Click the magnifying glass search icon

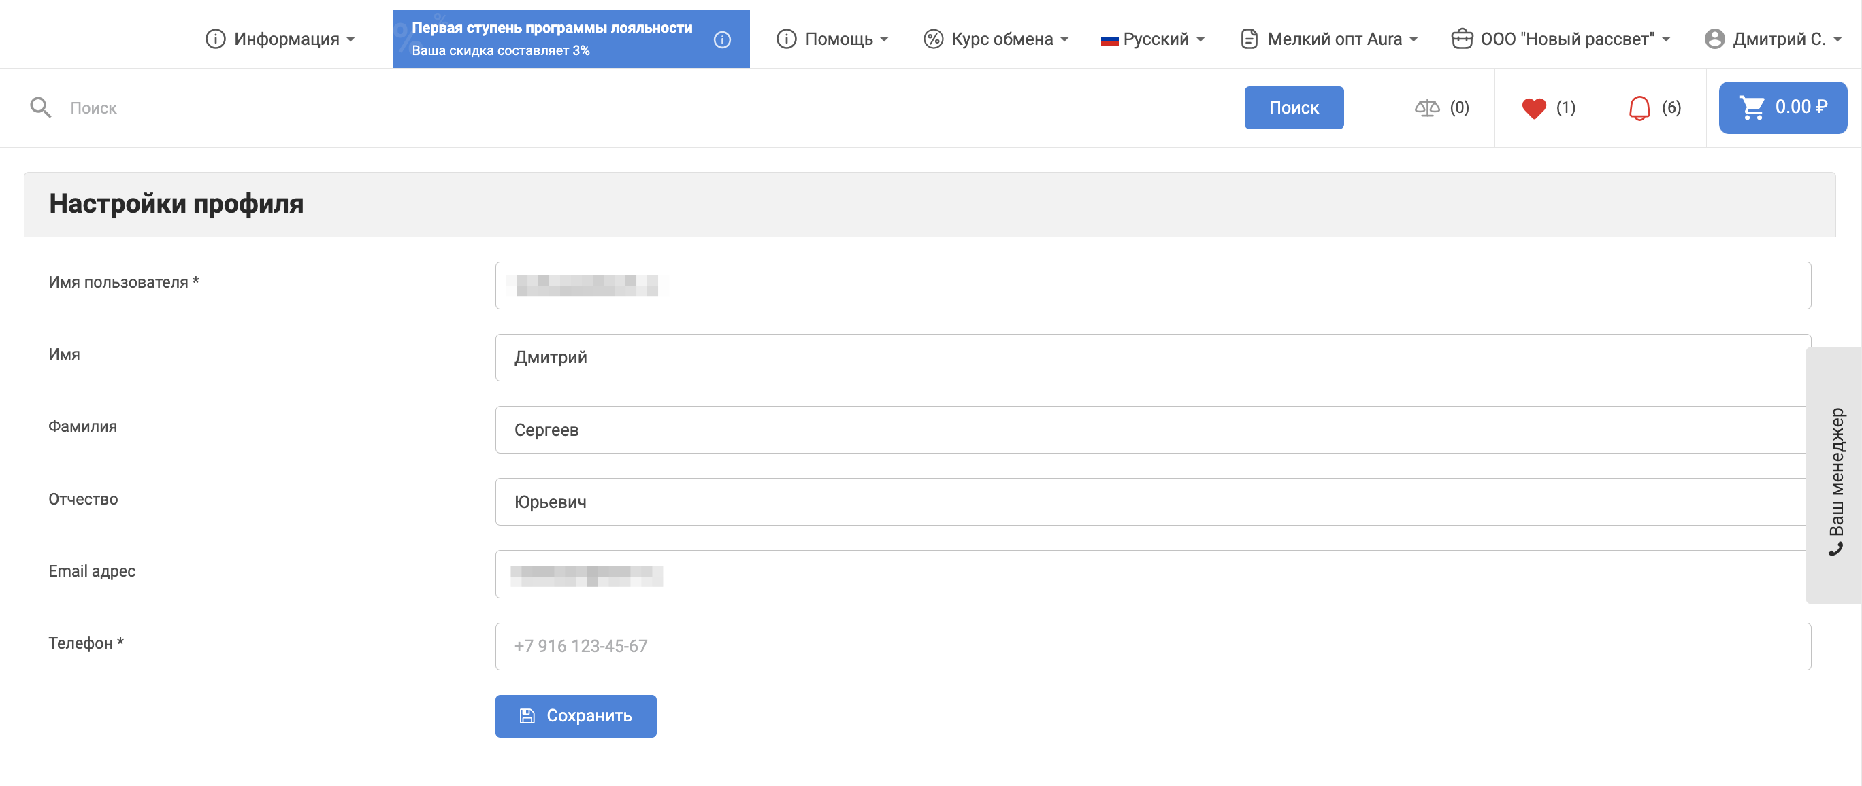pos(40,107)
